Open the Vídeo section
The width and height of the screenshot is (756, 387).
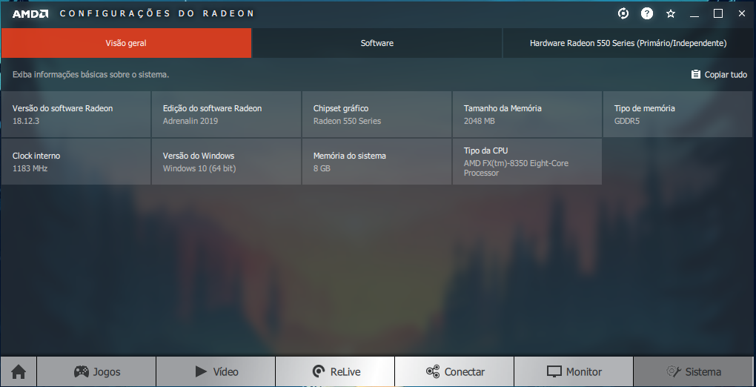pos(216,371)
